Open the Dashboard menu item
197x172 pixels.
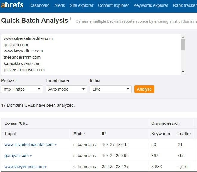39,5
